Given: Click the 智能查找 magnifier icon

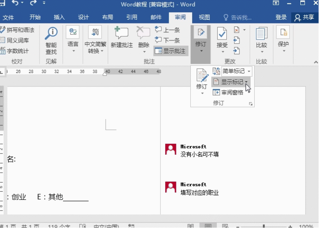Looking at the screenshot, I should point(51,33).
